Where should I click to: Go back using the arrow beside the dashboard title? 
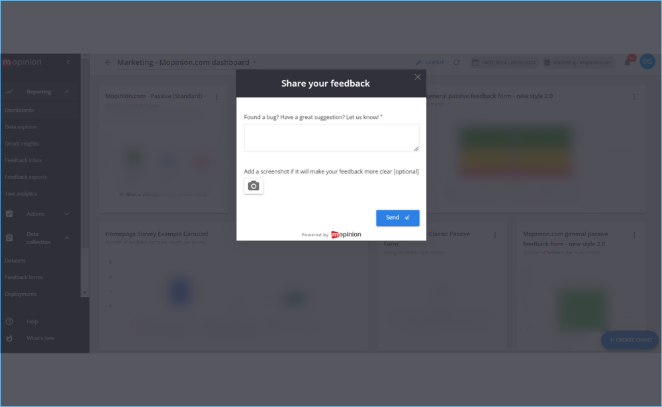click(x=108, y=62)
